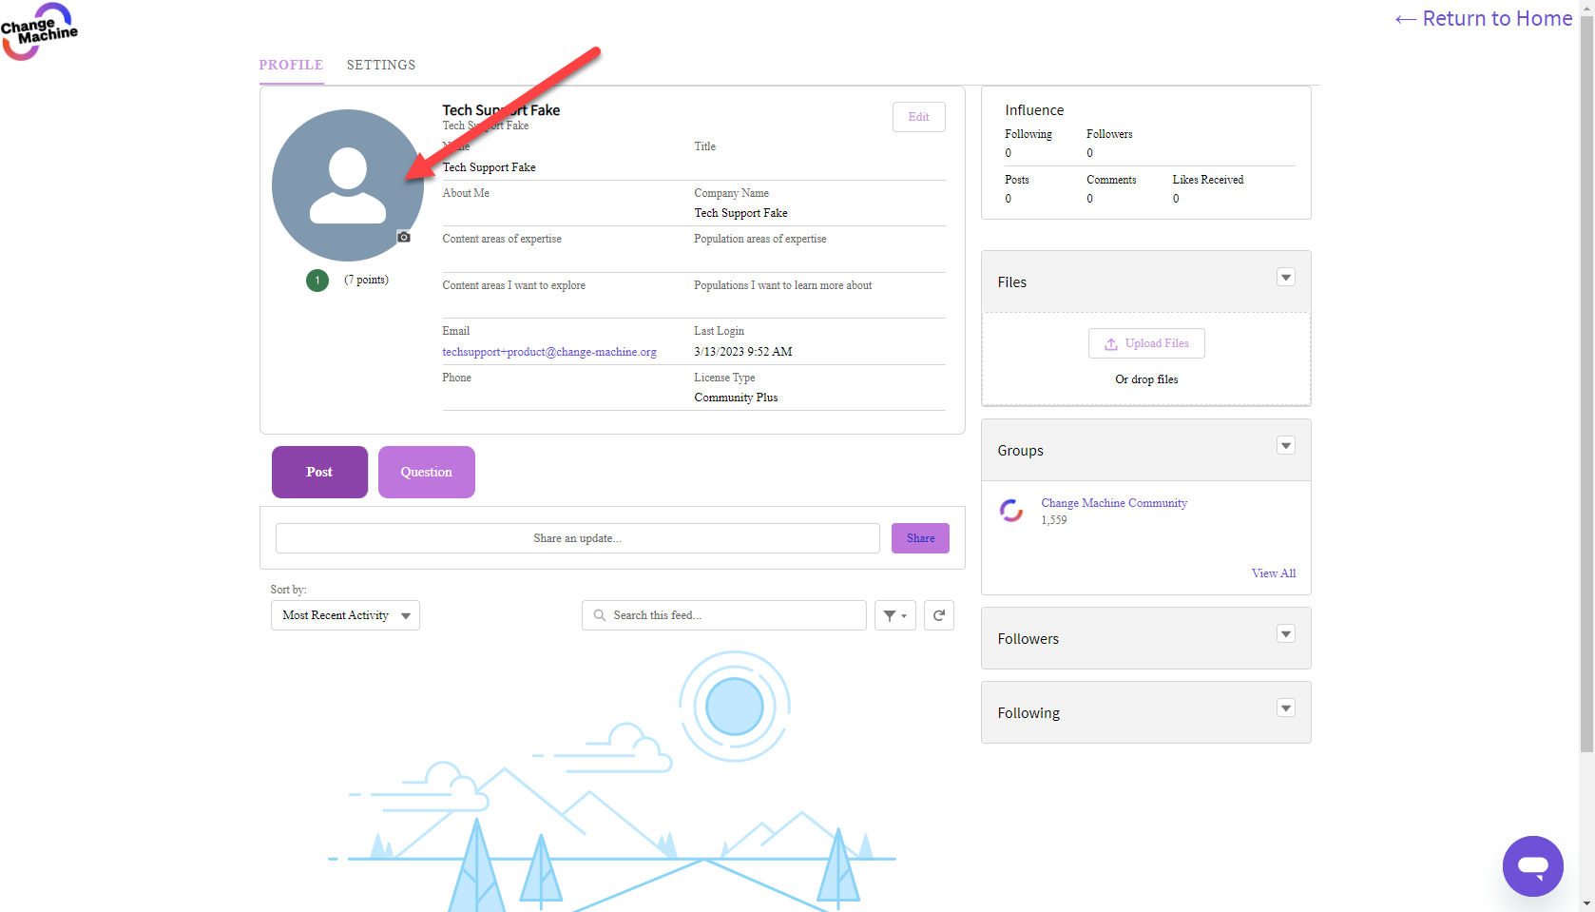Click the Likes Received label

[x=1208, y=180]
